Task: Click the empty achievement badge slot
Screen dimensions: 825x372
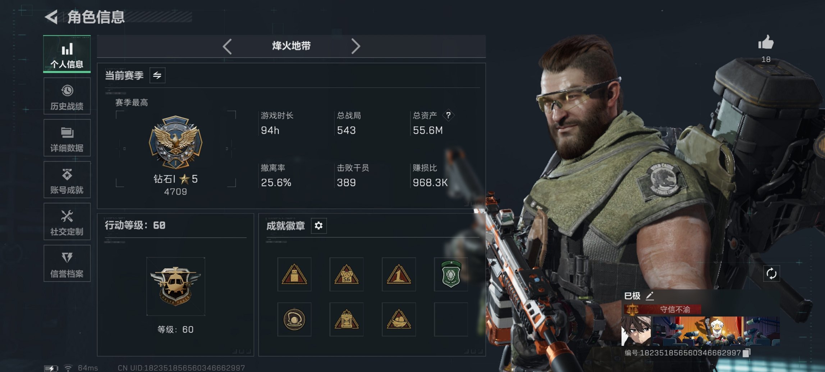Action: [x=451, y=319]
